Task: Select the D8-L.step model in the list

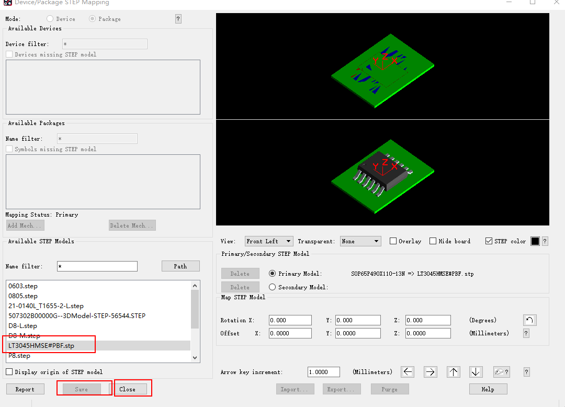Action: [22, 325]
